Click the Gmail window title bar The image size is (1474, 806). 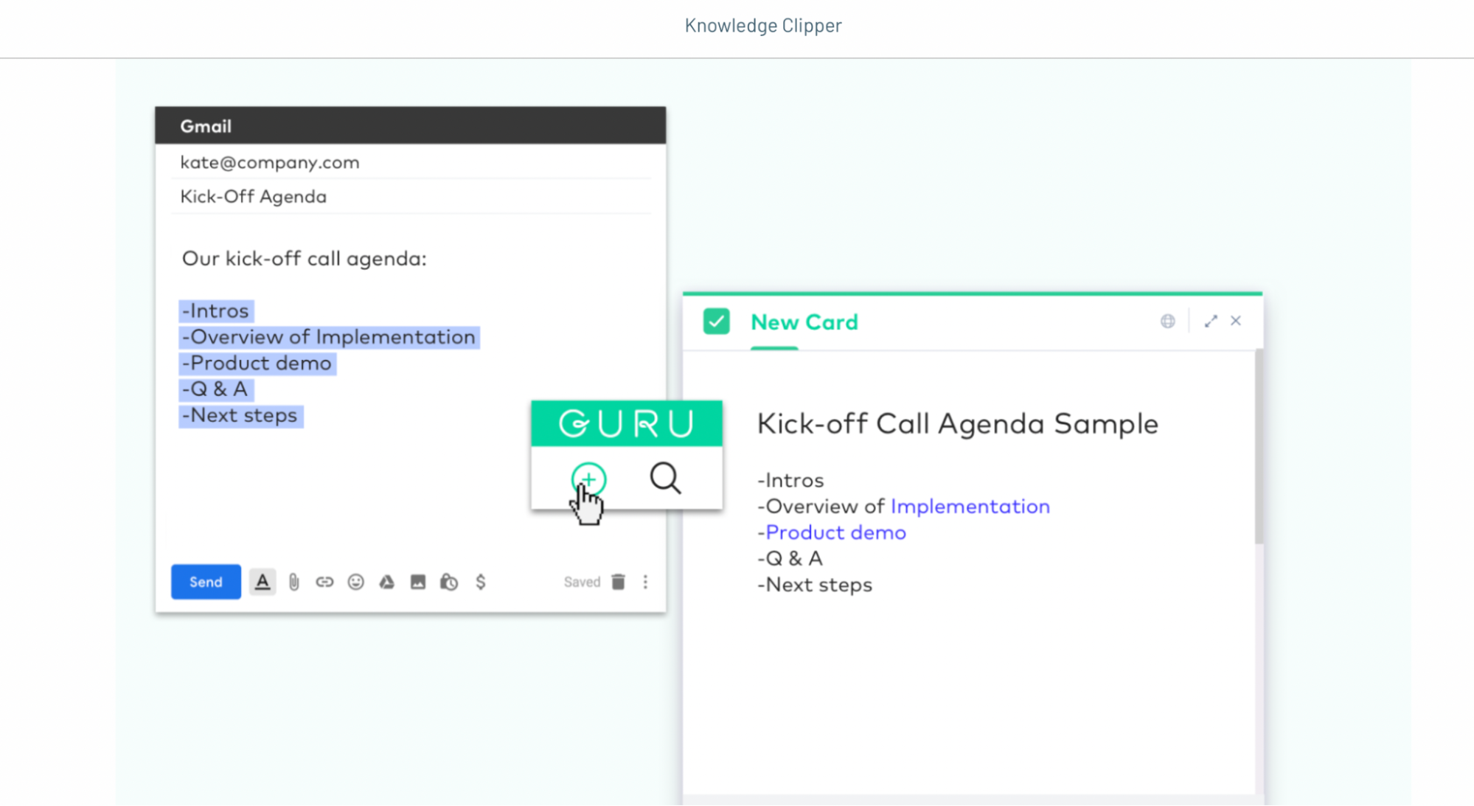[411, 125]
